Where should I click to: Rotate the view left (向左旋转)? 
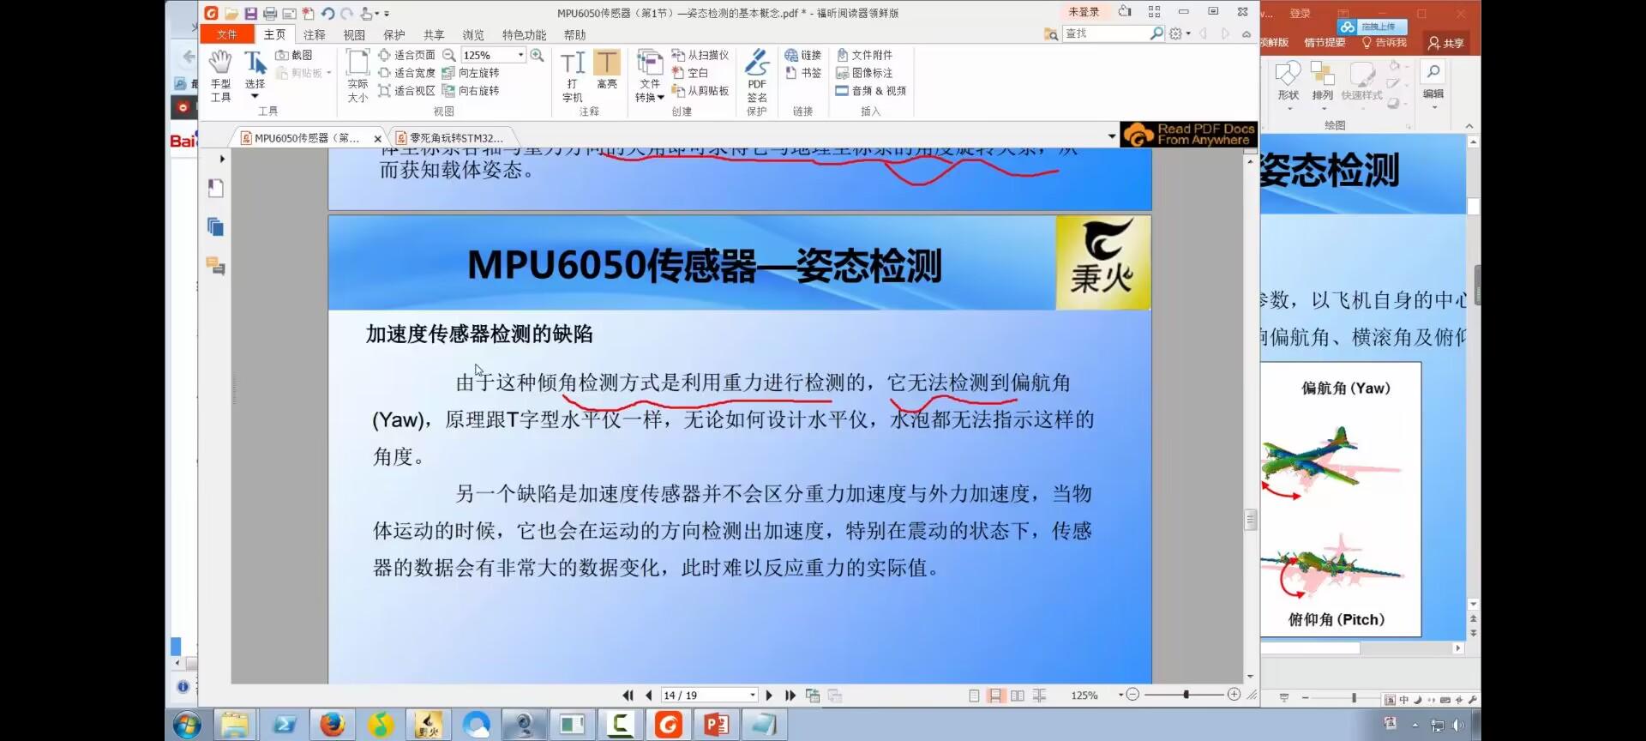click(x=471, y=73)
